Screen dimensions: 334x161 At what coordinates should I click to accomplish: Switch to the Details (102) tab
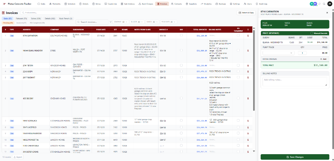pyautogui.click(x=50, y=19)
